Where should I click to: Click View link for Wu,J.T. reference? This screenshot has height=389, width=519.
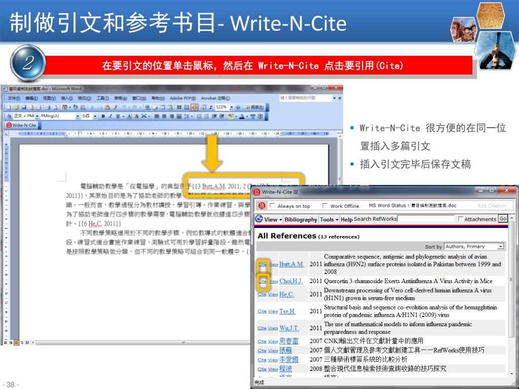(273, 328)
